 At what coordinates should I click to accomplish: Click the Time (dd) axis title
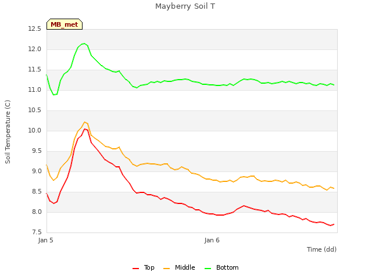tap(321, 249)
